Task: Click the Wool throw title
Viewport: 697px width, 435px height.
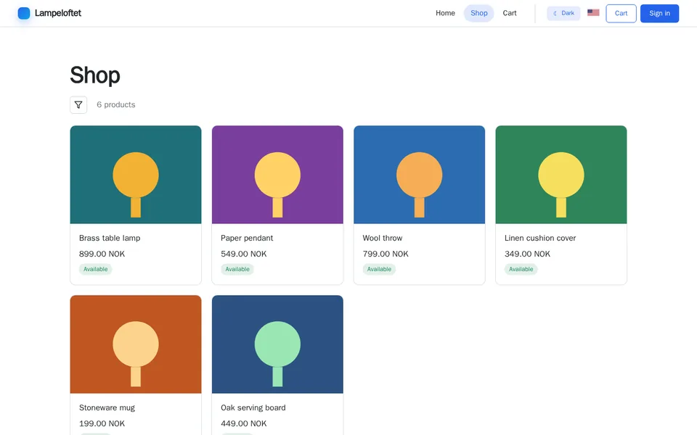Action: [383, 238]
